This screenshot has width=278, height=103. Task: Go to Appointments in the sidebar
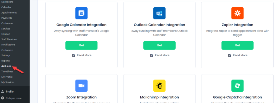coord(9,12)
